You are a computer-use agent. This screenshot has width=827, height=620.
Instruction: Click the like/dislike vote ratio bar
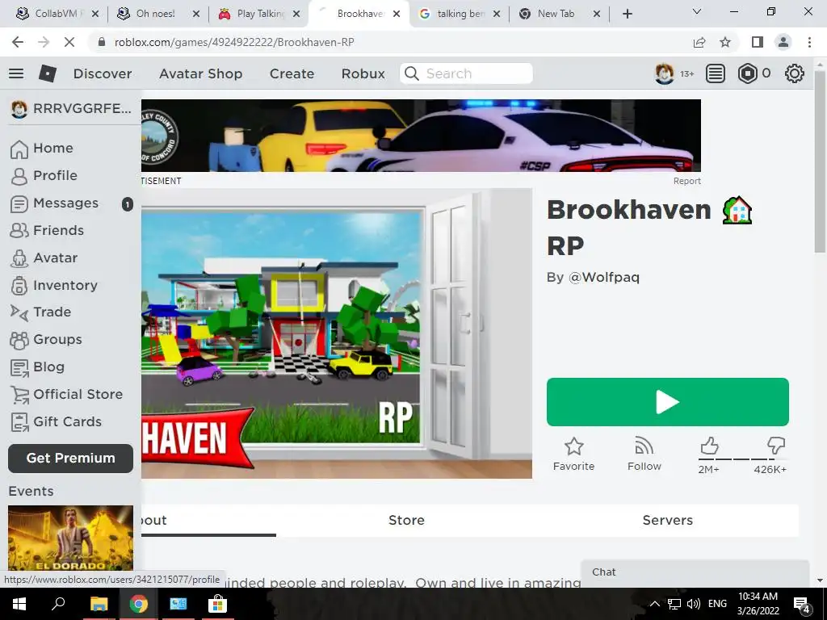(743, 459)
